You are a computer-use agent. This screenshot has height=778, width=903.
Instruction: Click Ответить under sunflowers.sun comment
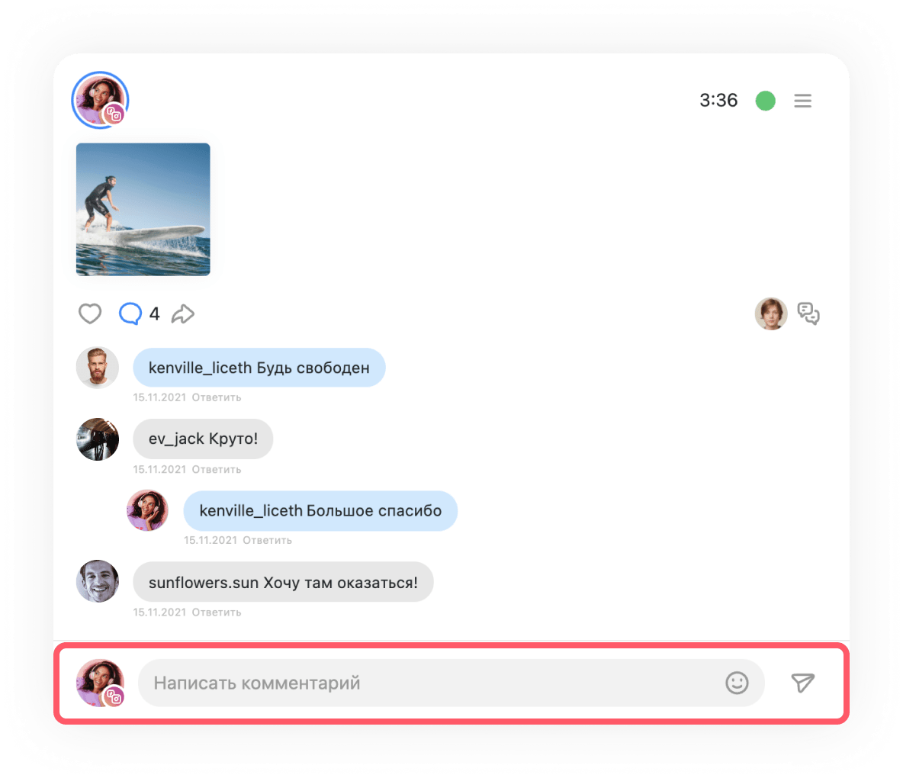[217, 612]
